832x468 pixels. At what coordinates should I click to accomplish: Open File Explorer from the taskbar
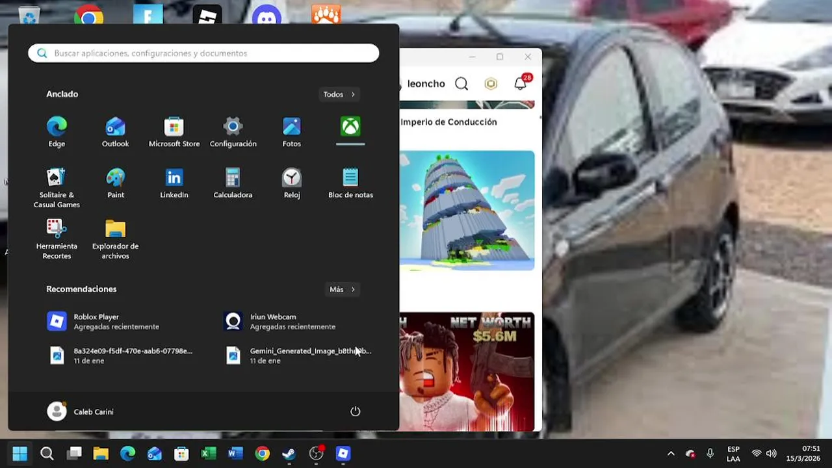(101, 453)
